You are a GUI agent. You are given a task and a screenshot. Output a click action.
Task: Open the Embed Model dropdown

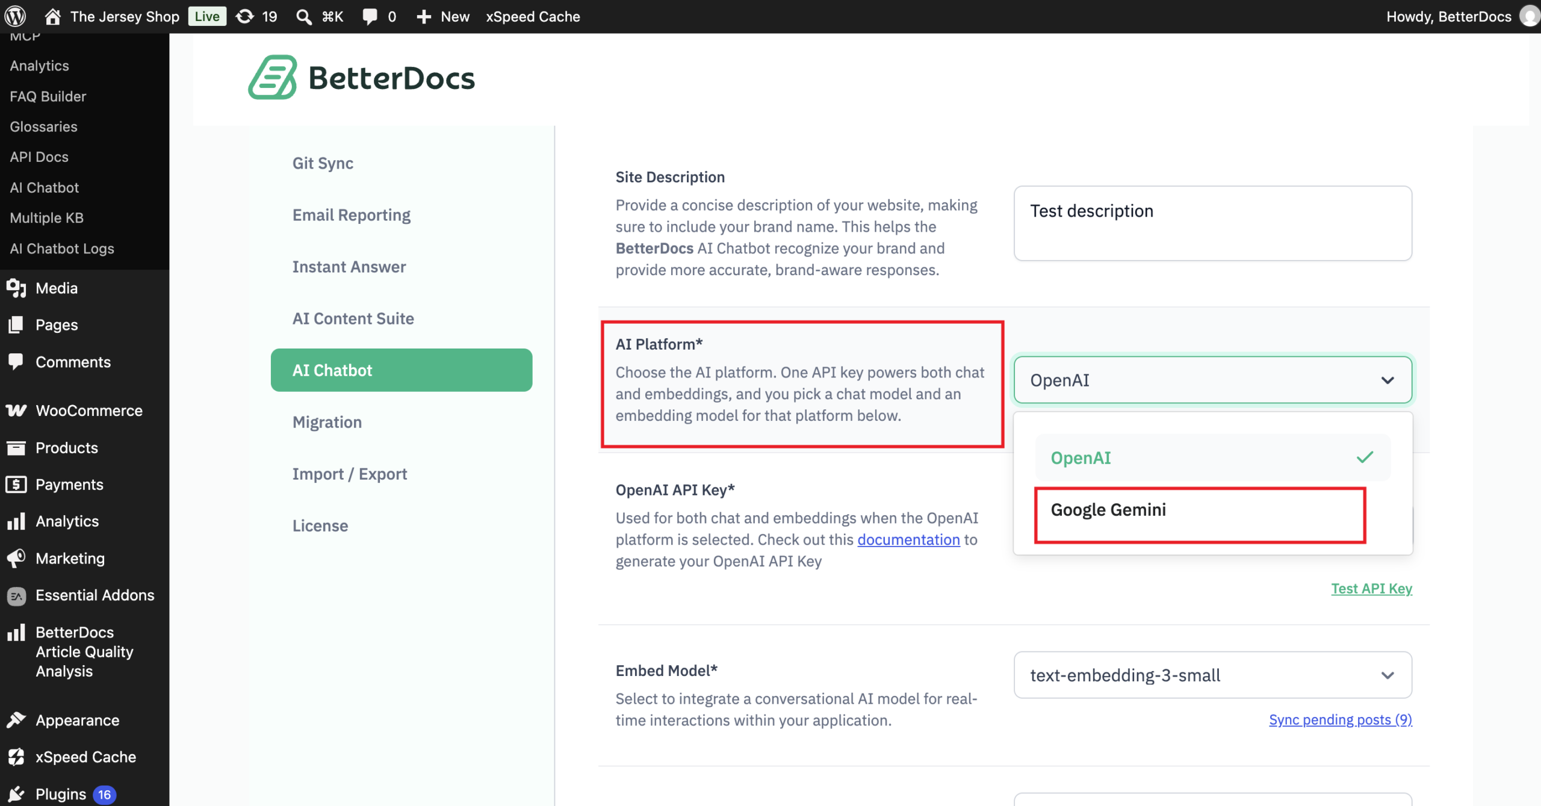pyautogui.click(x=1212, y=675)
